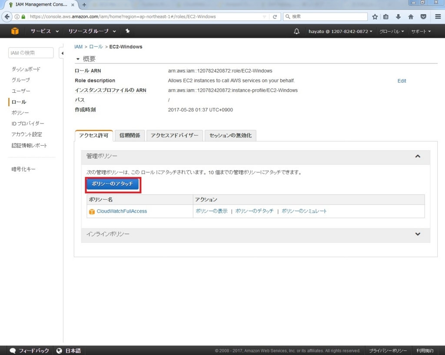445x355 pixels.
Task: Open the browser hamburger menu
Action: point(438,17)
